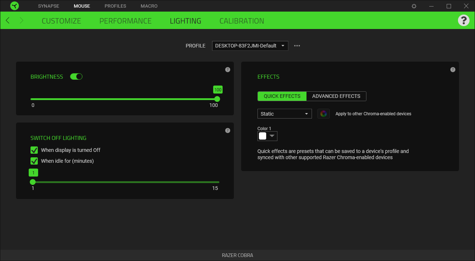Image resolution: width=475 pixels, height=261 pixels.
Task: Click the Razer logo icon
Action: [15, 6]
